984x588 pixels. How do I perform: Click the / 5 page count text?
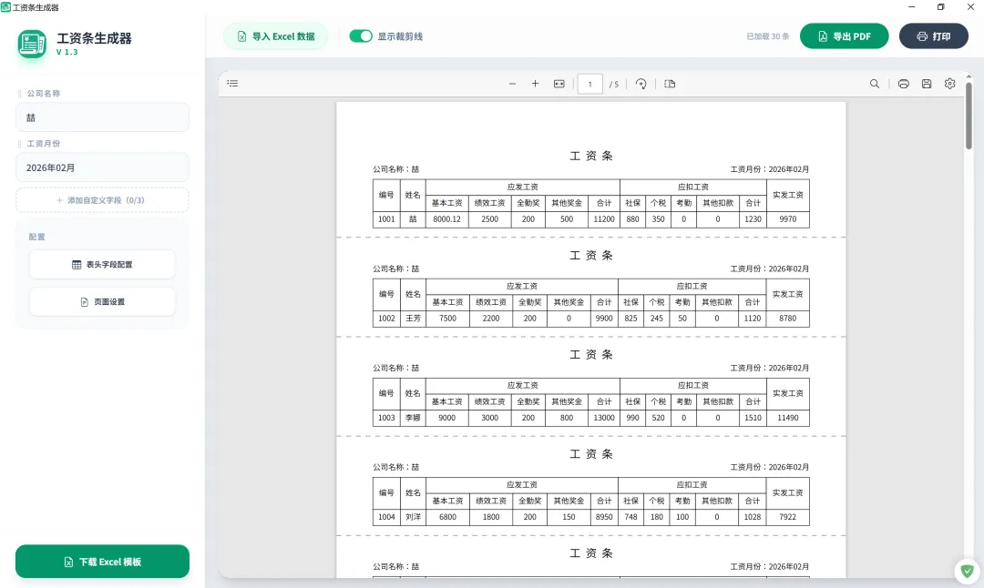pos(614,84)
